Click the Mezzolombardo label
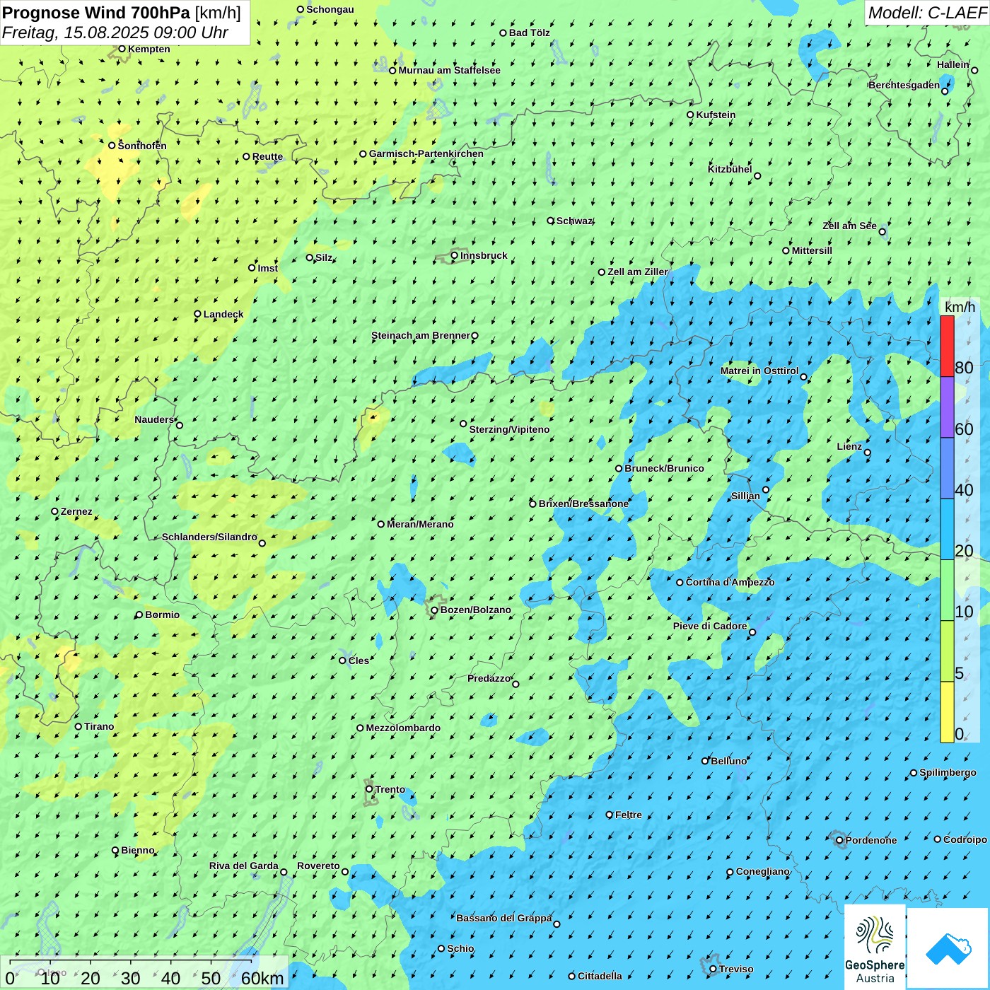The height and width of the screenshot is (990, 990). (x=403, y=728)
